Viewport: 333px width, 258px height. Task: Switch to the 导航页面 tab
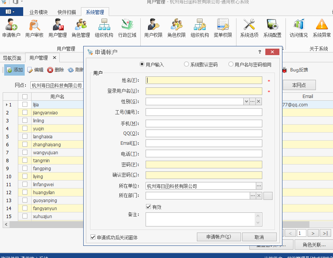pos(12,58)
